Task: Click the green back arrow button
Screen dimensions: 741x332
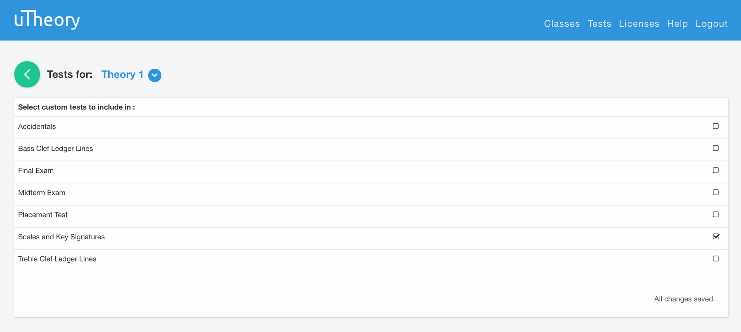Action: click(x=27, y=74)
